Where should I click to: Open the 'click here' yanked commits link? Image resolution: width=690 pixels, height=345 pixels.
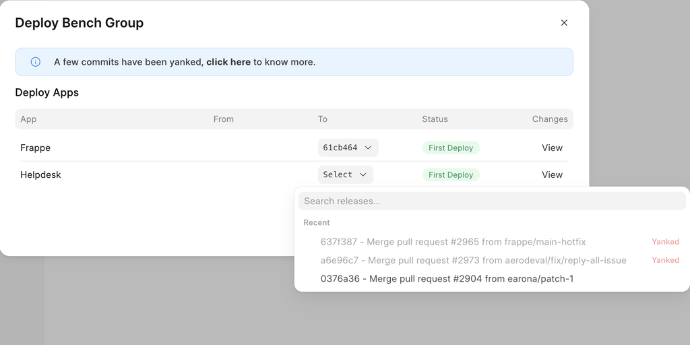[228, 62]
